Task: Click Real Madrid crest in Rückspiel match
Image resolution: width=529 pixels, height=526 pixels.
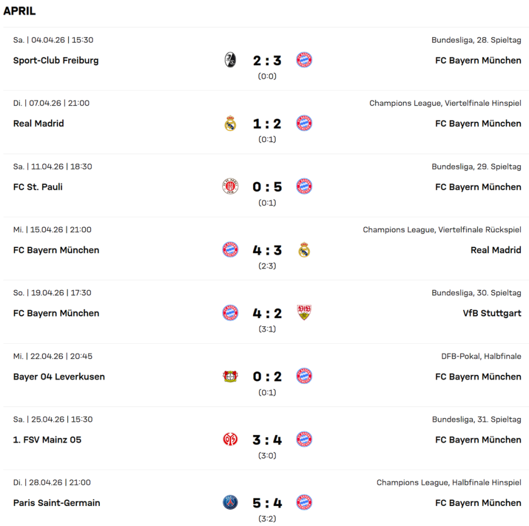Action: tap(304, 250)
